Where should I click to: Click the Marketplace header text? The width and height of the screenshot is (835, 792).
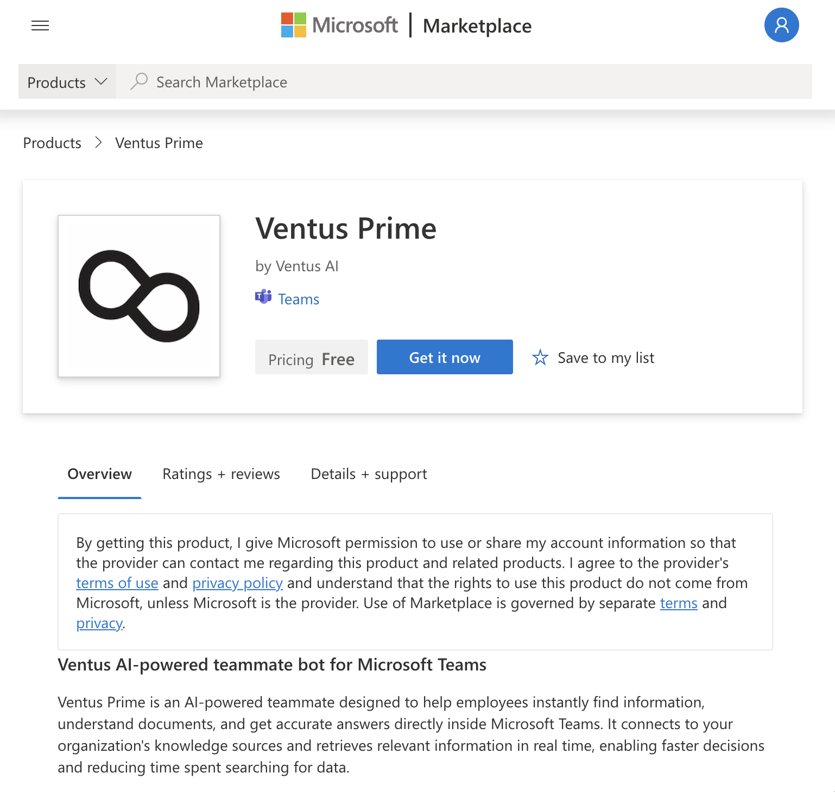pyautogui.click(x=477, y=25)
